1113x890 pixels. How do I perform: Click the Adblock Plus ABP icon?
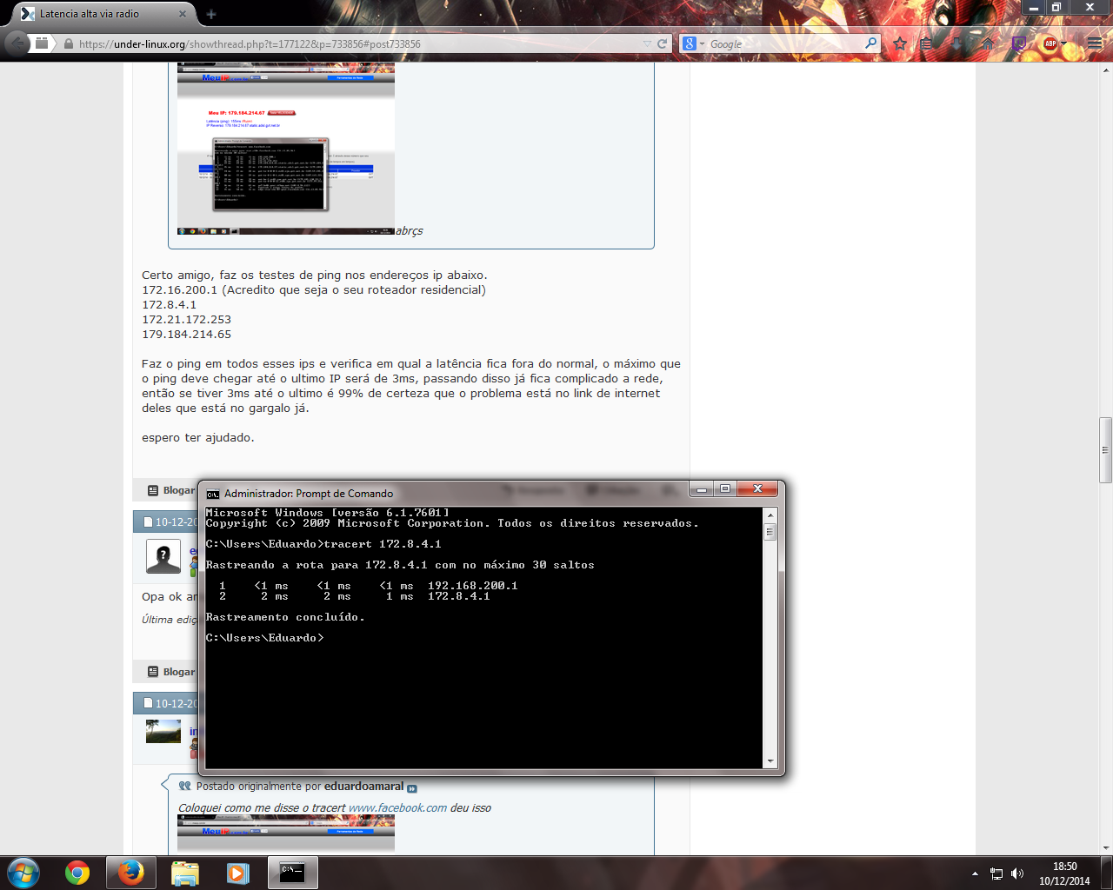pos(1050,43)
